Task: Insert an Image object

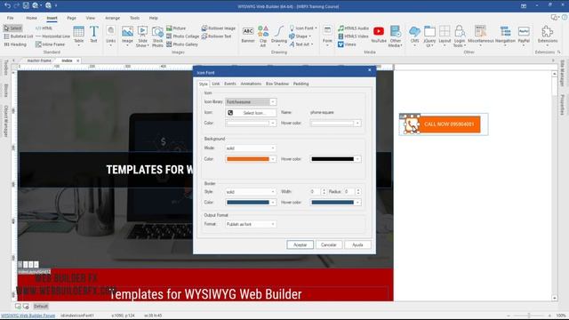Action: point(127,36)
